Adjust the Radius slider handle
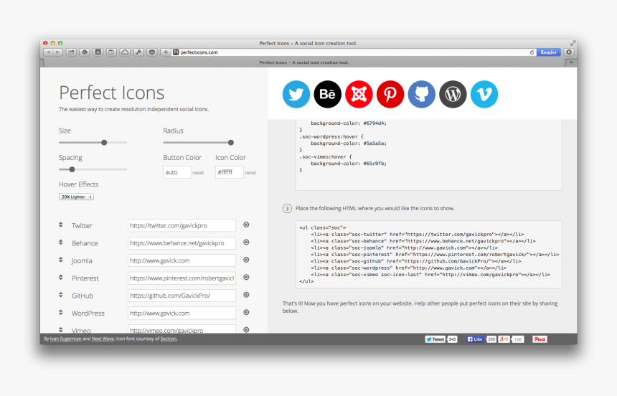Image resolution: width=617 pixels, height=396 pixels. coord(231,143)
